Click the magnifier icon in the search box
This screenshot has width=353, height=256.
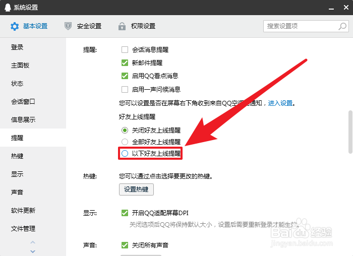(x=342, y=26)
